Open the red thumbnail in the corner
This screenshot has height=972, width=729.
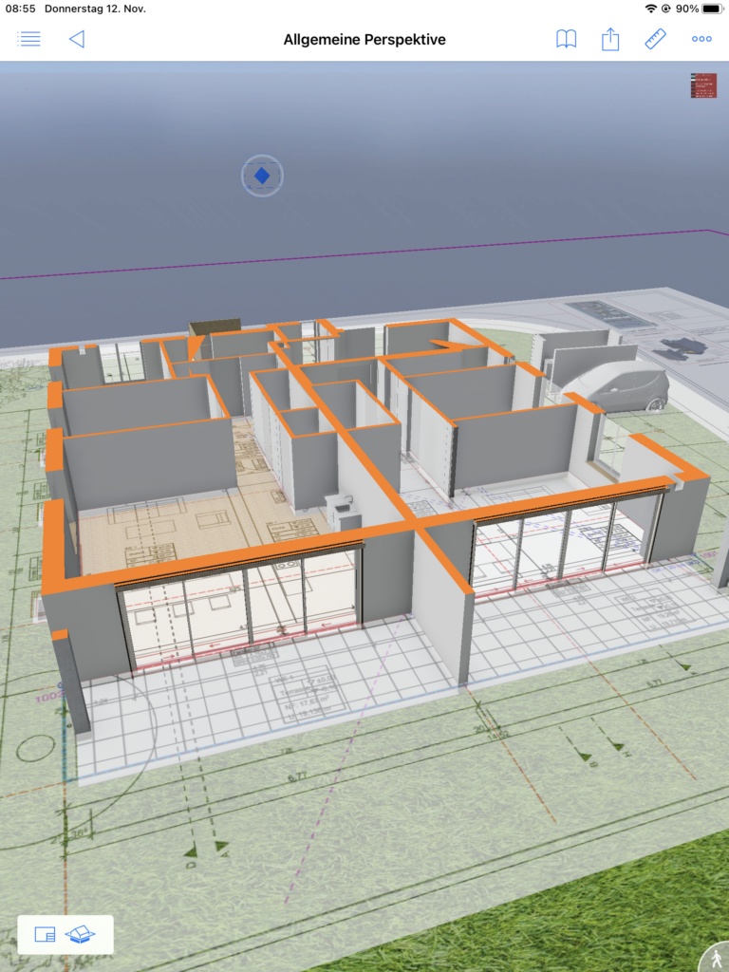pyautogui.click(x=703, y=85)
